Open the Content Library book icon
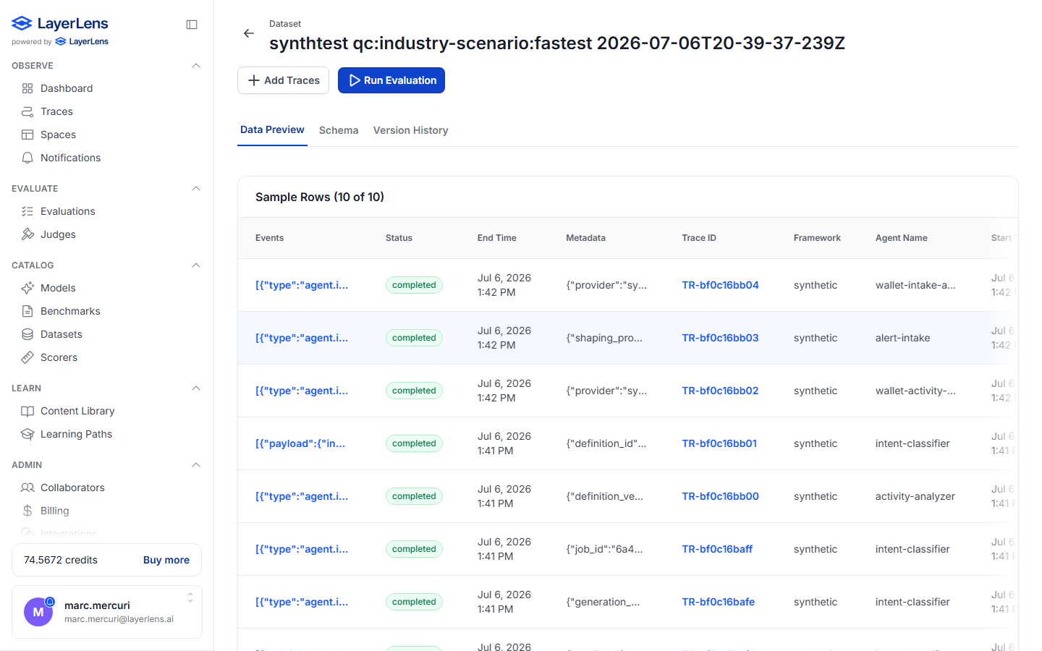Viewport: 1042px width, 651px height. click(x=27, y=411)
